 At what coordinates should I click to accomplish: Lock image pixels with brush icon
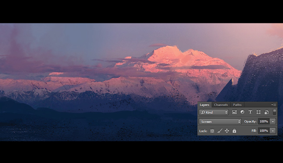(219, 131)
